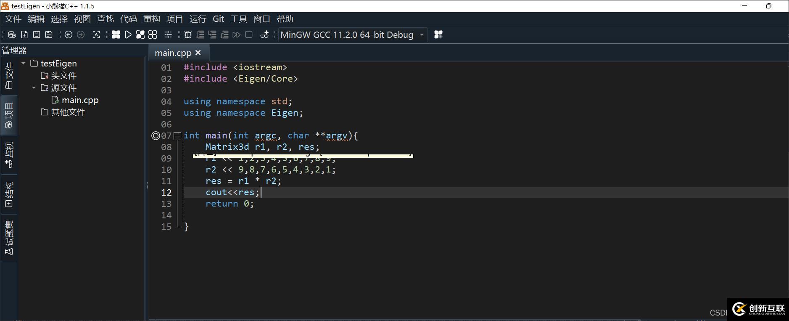Open the Git menu
Image resolution: width=789 pixels, height=321 pixels.
point(219,19)
